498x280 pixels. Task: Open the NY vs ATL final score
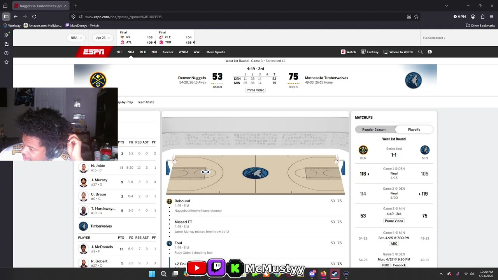tap(136, 38)
